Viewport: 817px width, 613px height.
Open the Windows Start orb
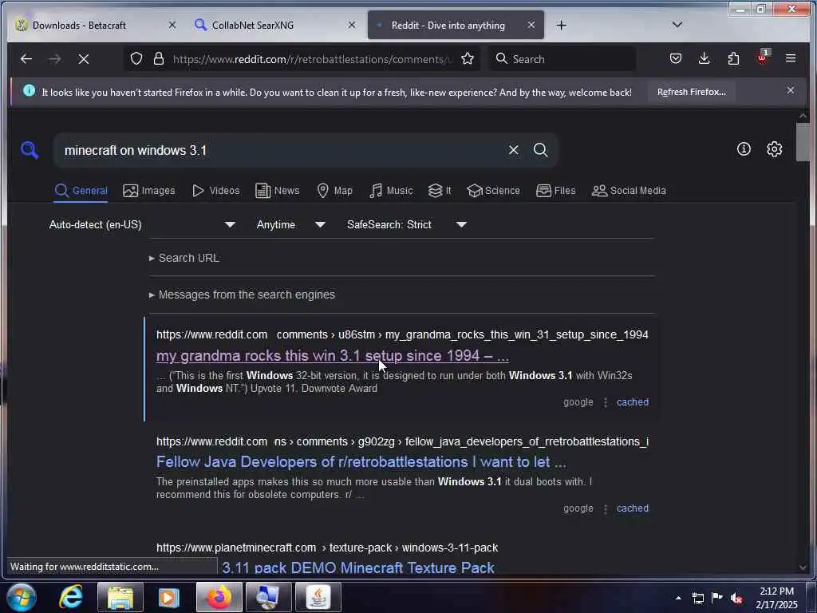click(21, 597)
